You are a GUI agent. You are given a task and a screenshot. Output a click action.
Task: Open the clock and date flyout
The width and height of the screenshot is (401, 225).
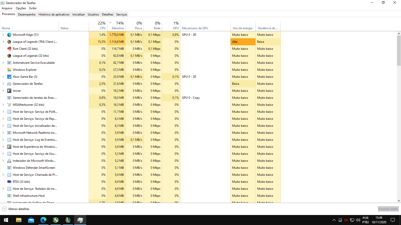point(379,220)
